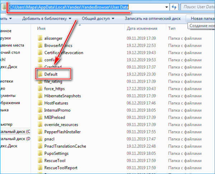Click the MEIPreload folder icon
The height and width of the screenshot is (174, 215).
pyautogui.click(x=40, y=117)
